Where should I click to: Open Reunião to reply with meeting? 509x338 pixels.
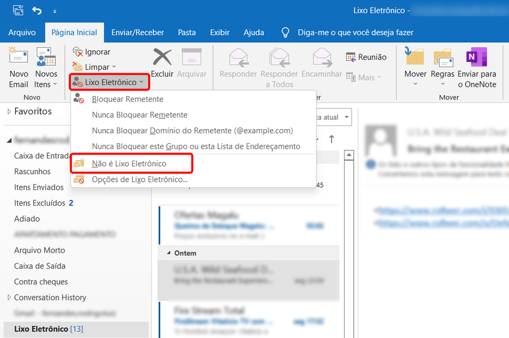click(365, 57)
